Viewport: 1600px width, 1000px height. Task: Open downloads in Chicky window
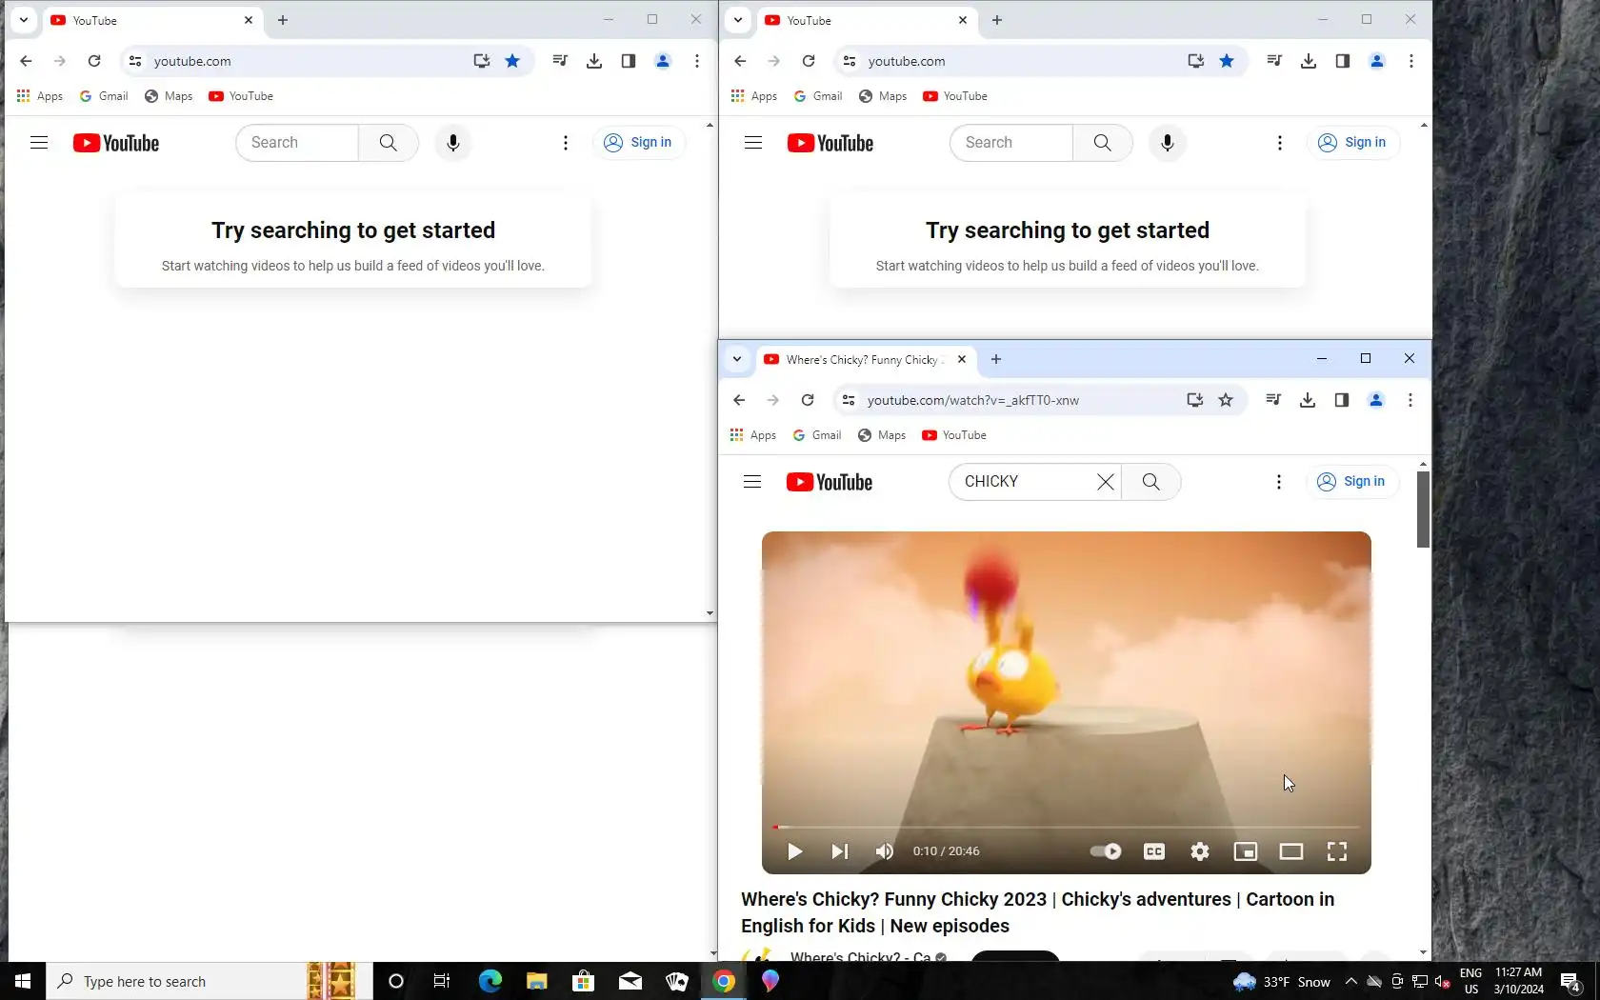(1308, 400)
